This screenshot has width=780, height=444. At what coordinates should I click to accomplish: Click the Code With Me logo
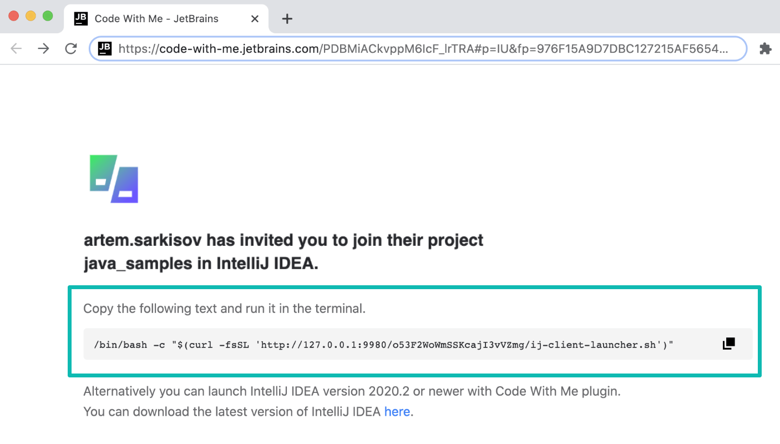(x=114, y=179)
